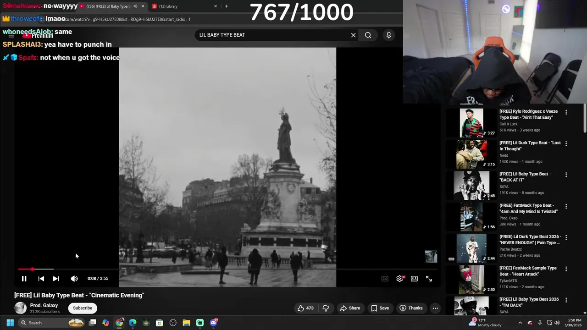This screenshot has height=330, width=587.
Task: Switch to theater mode
Action: pyautogui.click(x=414, y=278)
